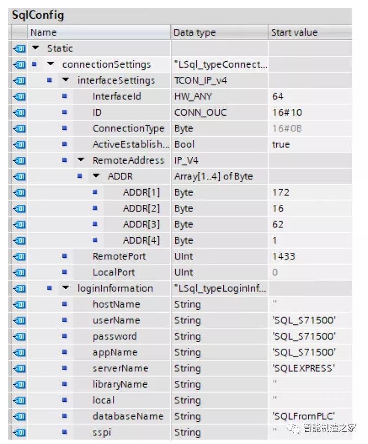Screen dimensions: 368x444
Task: Click the tag icon in the ConnectionType row
Action: point(19,128)
